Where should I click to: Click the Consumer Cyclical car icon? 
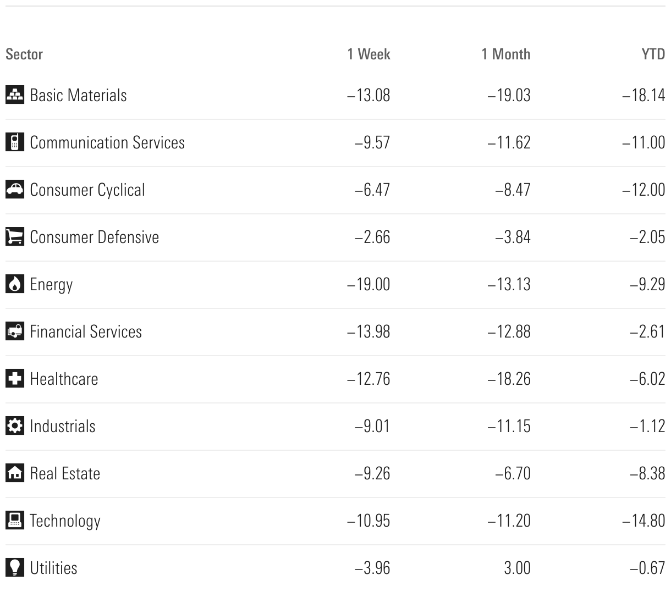pos(15,190)
